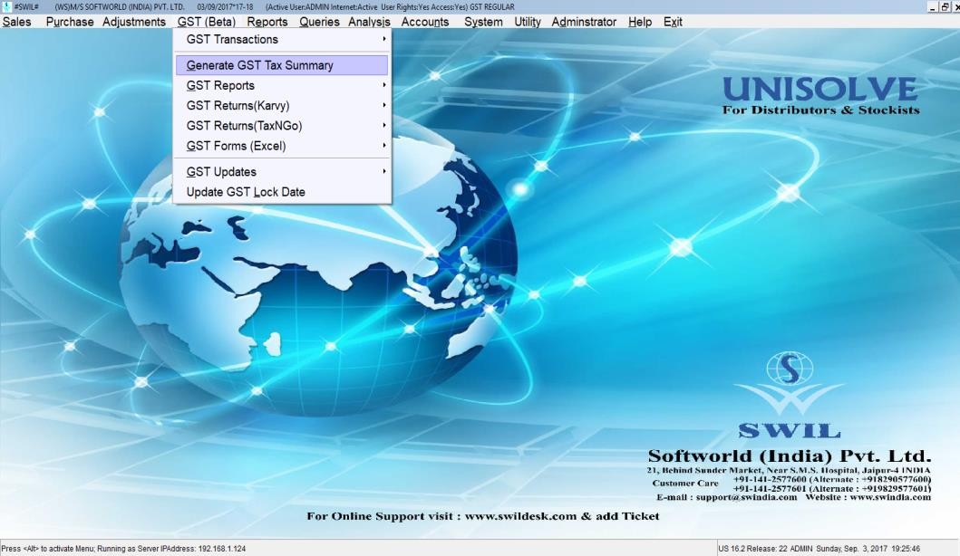The height and width of the screenshot is (556, 960).
Task: Minimize the application window
Action: [x=933, y=7]
